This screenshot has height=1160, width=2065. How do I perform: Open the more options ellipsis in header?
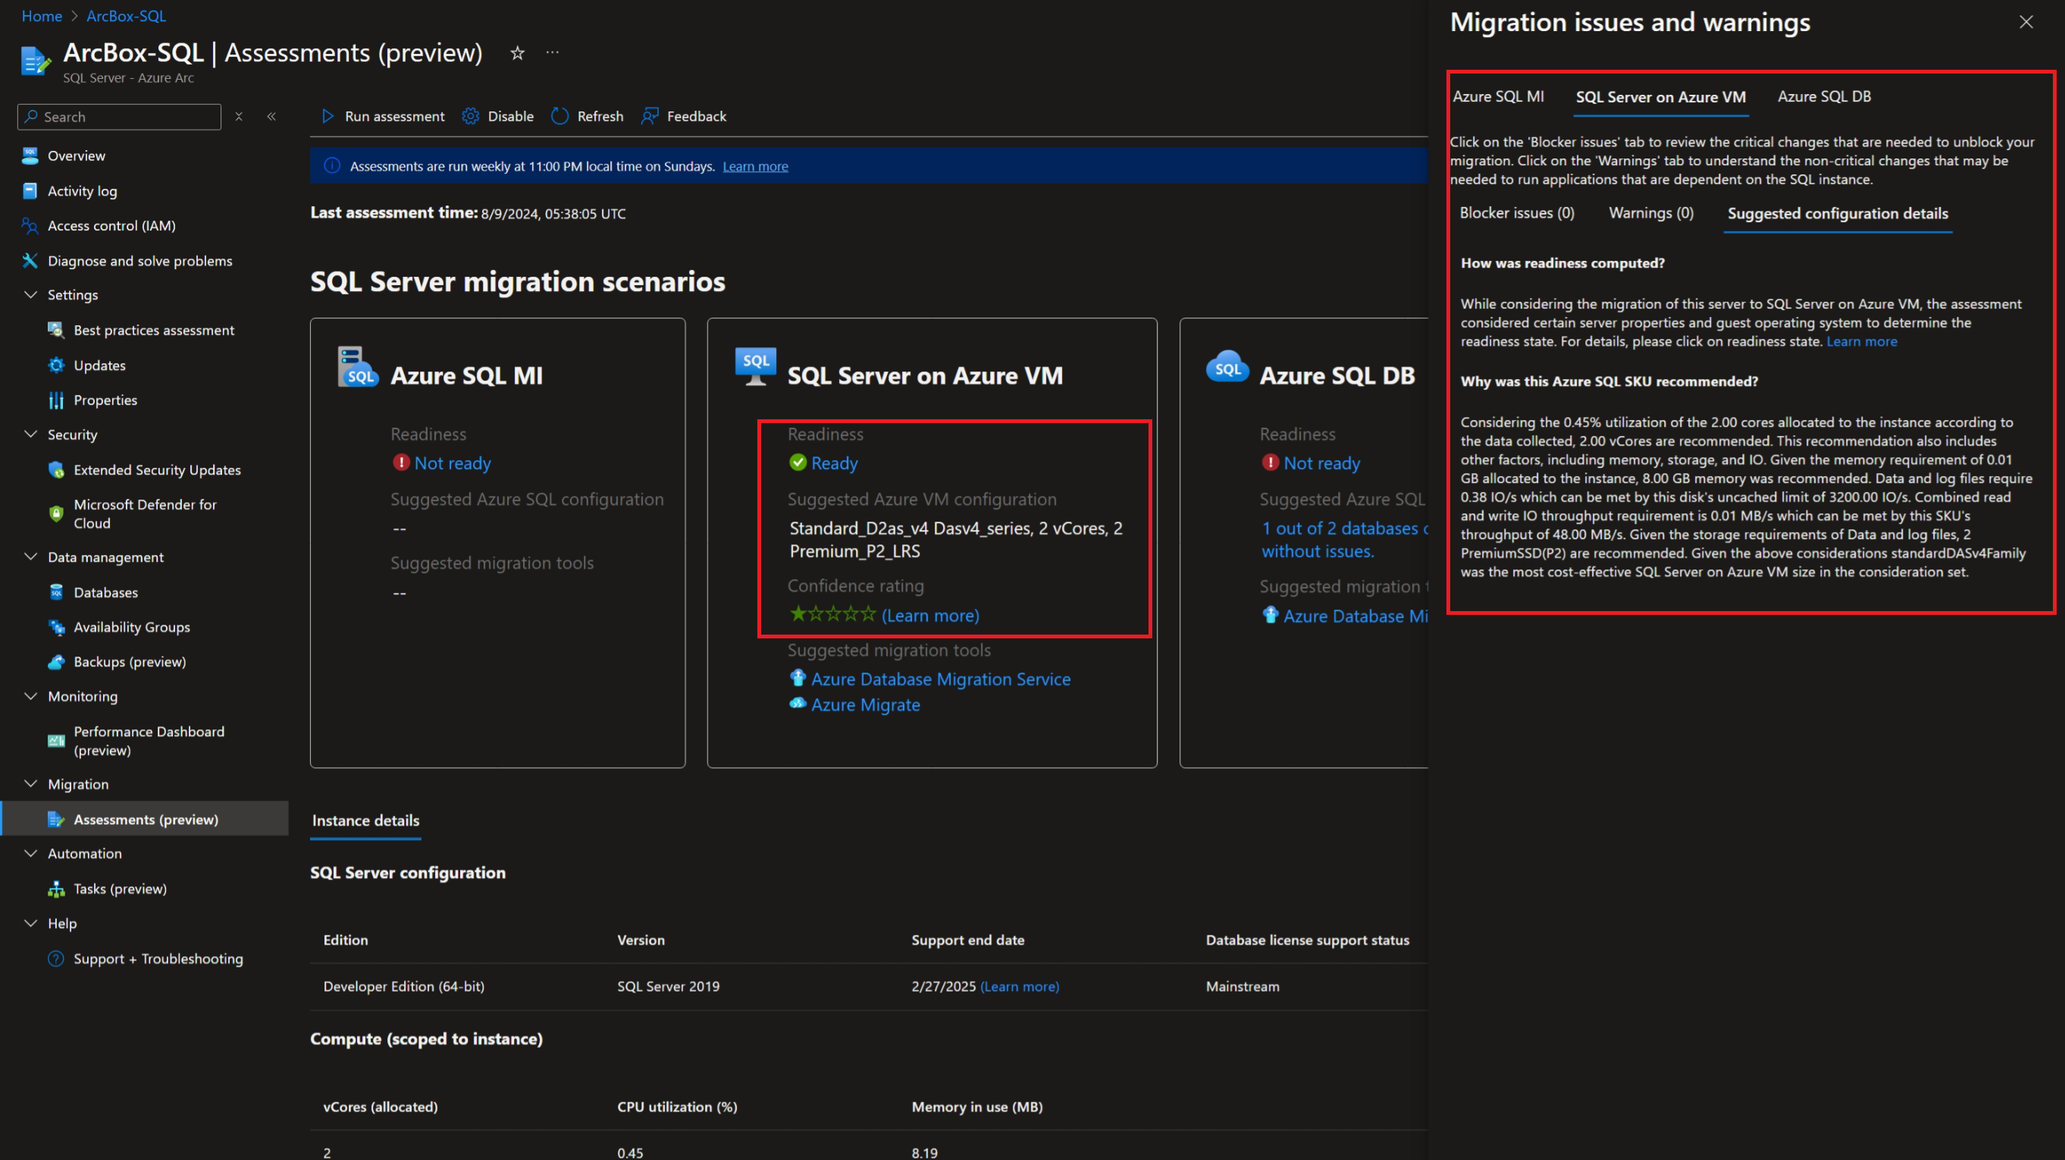[553, 53]
